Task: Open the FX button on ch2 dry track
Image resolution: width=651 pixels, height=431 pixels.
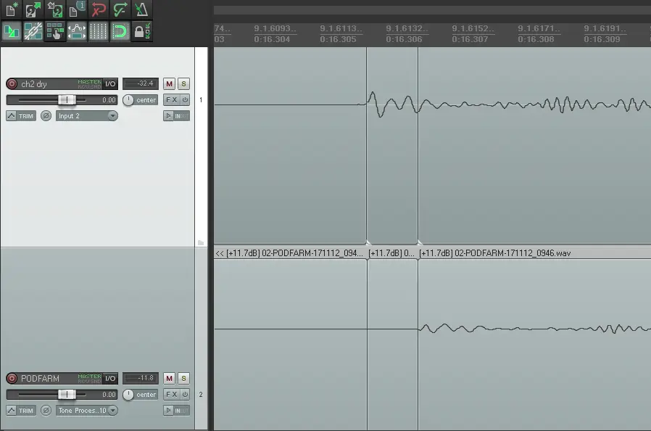Action: pyautogui.click(x=171, y=100)
